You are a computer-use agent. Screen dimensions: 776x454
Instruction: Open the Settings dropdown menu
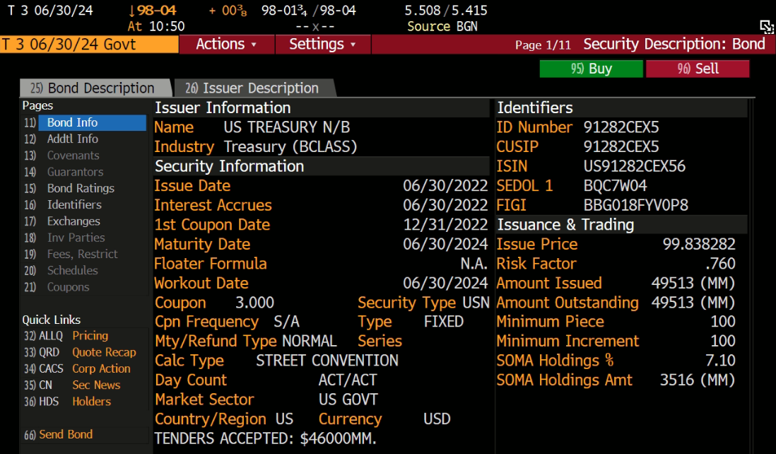pyautogui.click(x=323, y=44)
